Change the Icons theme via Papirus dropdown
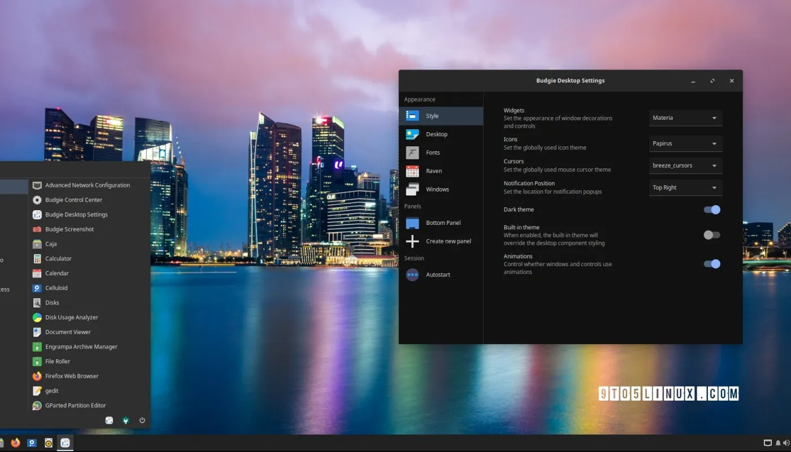This screenshot has width=791, height=452. [685, 144]
